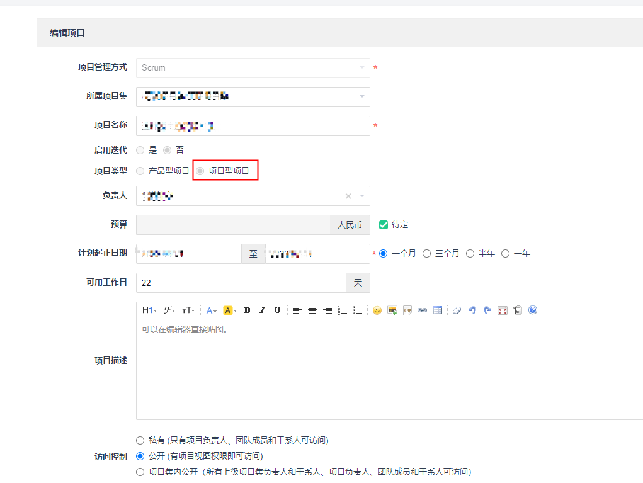This screenshot has height=483, width=643.
Task: Select 一个月 duration option
Action: [384, 253]
